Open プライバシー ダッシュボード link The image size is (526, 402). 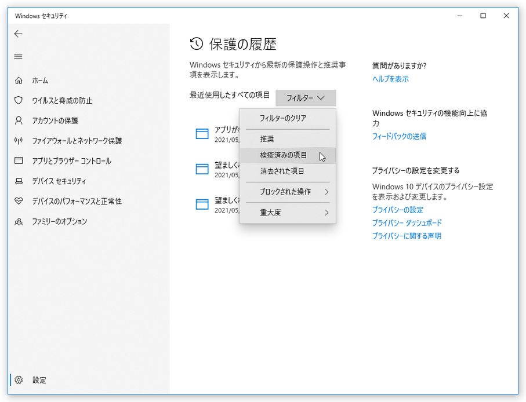(x=407, y=223)
